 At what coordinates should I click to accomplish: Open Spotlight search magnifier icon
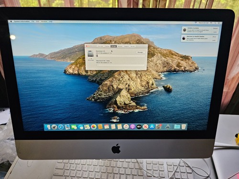(215, 23)
